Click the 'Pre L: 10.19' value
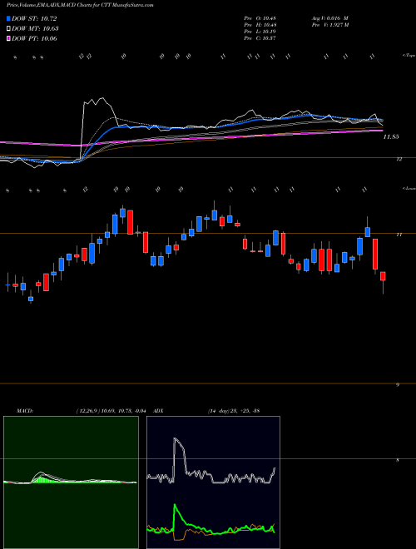Viewport: 416px width, 549px height. 260,32
